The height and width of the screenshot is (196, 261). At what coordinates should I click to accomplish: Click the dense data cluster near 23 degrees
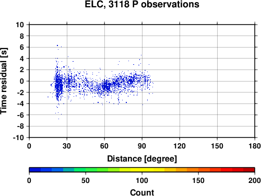[59, 85]
